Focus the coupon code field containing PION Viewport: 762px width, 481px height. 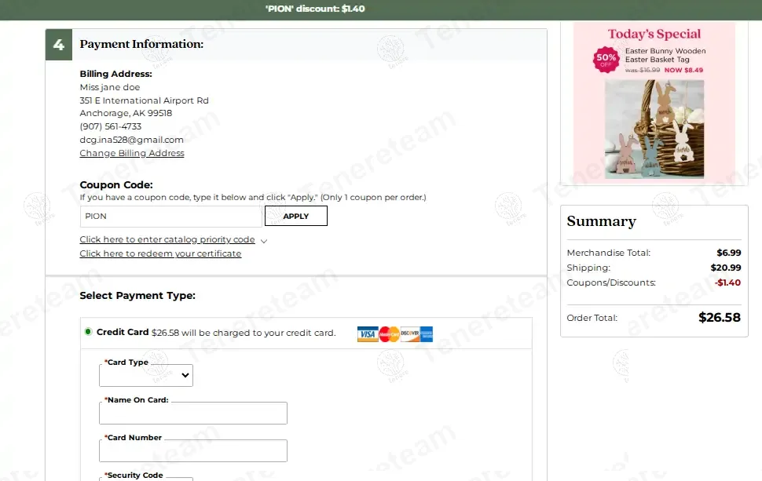coord(170,216)
